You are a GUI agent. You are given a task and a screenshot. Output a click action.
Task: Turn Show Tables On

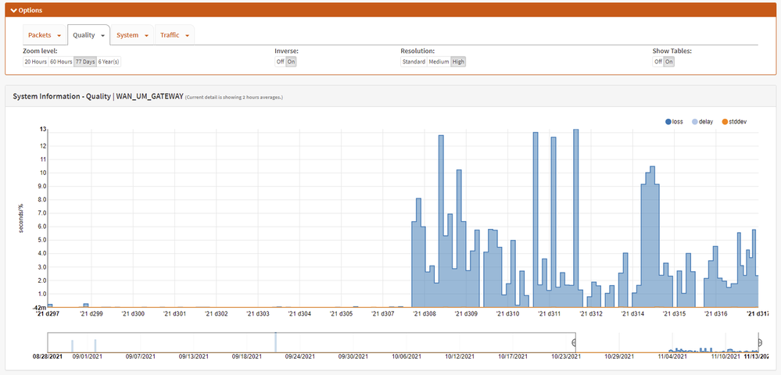pyautogui.click(x=669, y=62)
